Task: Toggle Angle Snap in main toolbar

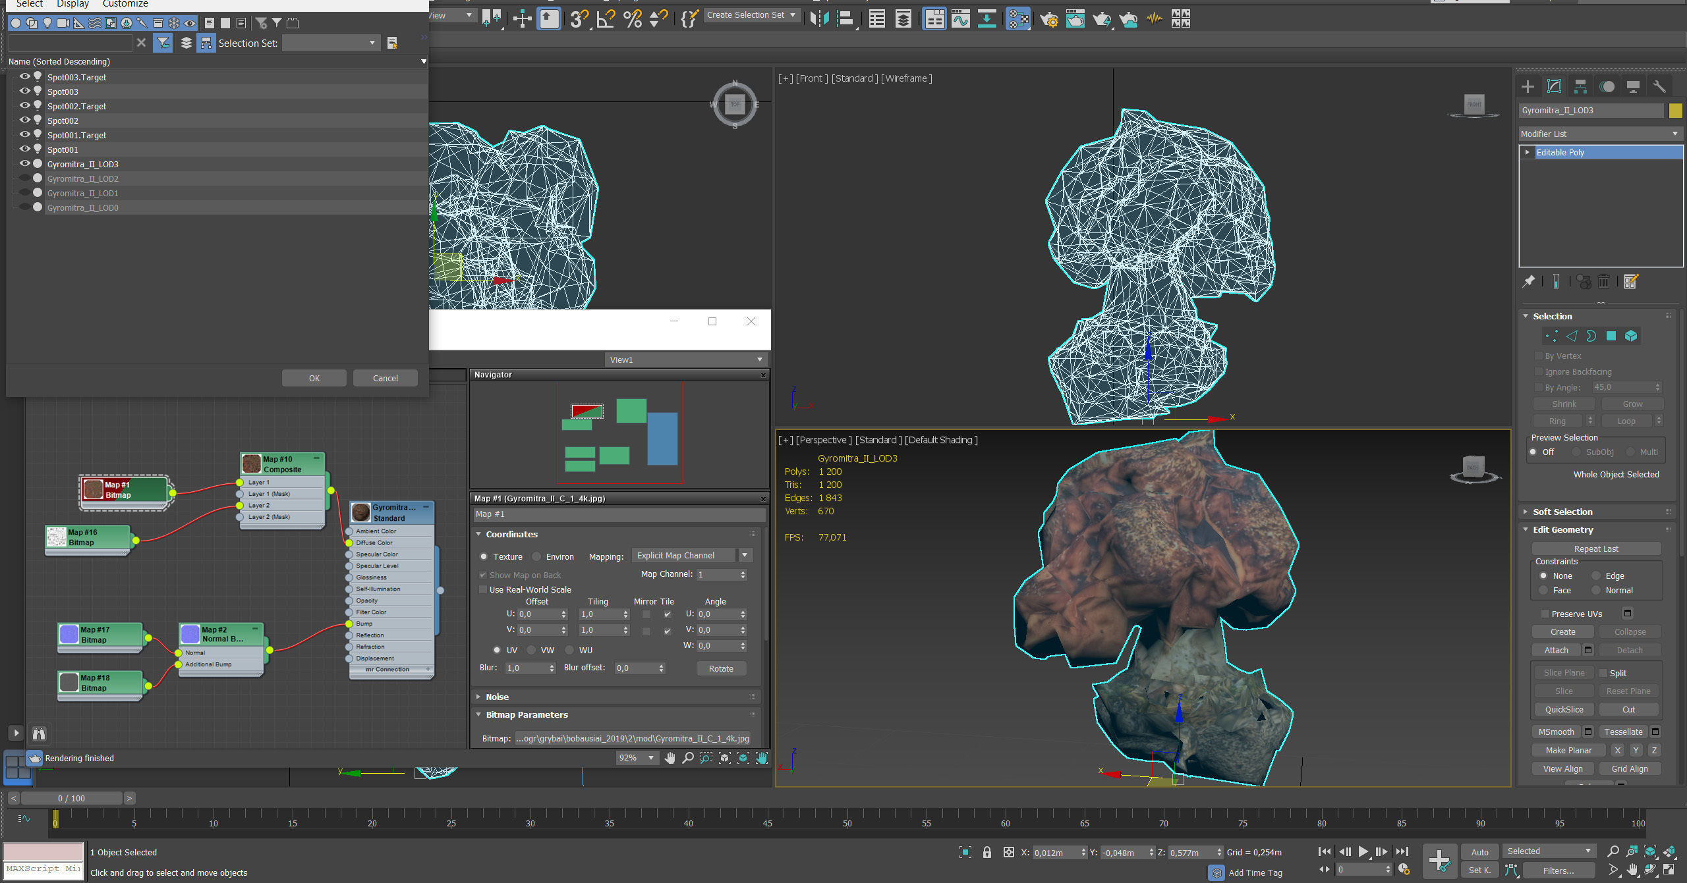Action: pos(606,18)
